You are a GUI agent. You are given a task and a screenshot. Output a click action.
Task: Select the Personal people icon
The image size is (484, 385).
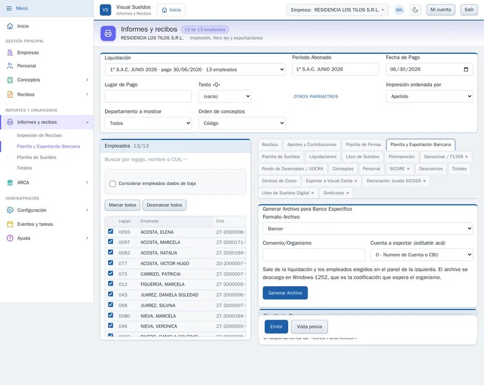click(10, 66)
